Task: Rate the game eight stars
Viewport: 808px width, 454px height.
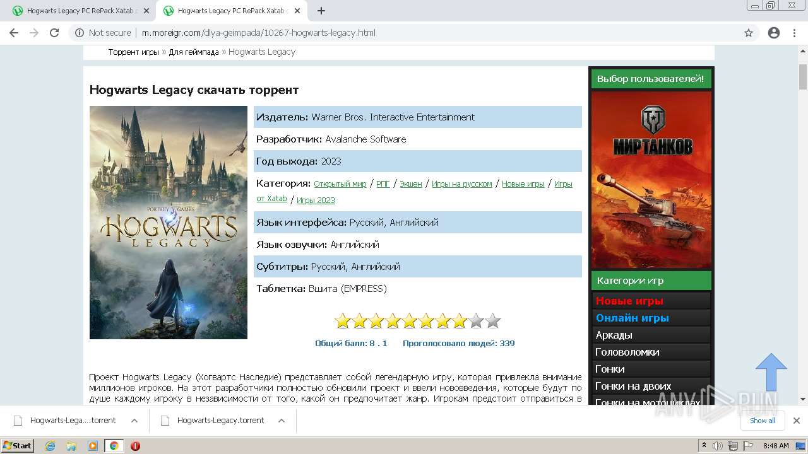Action: coord(460,321)
